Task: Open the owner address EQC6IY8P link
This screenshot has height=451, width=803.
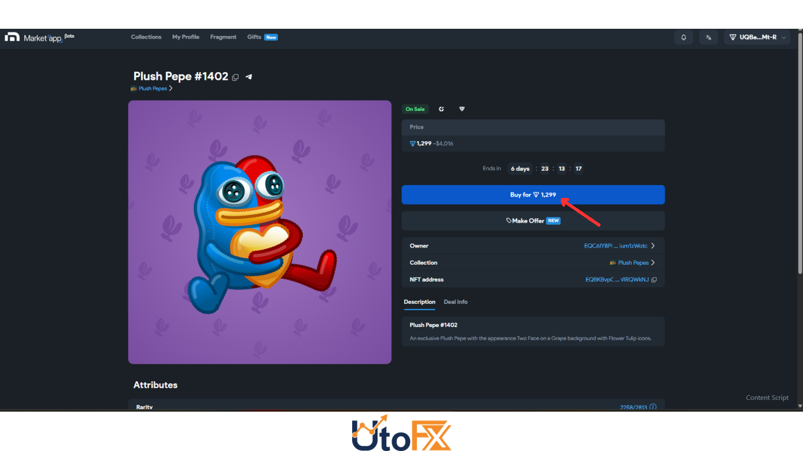Action: (x=615, y=246)
